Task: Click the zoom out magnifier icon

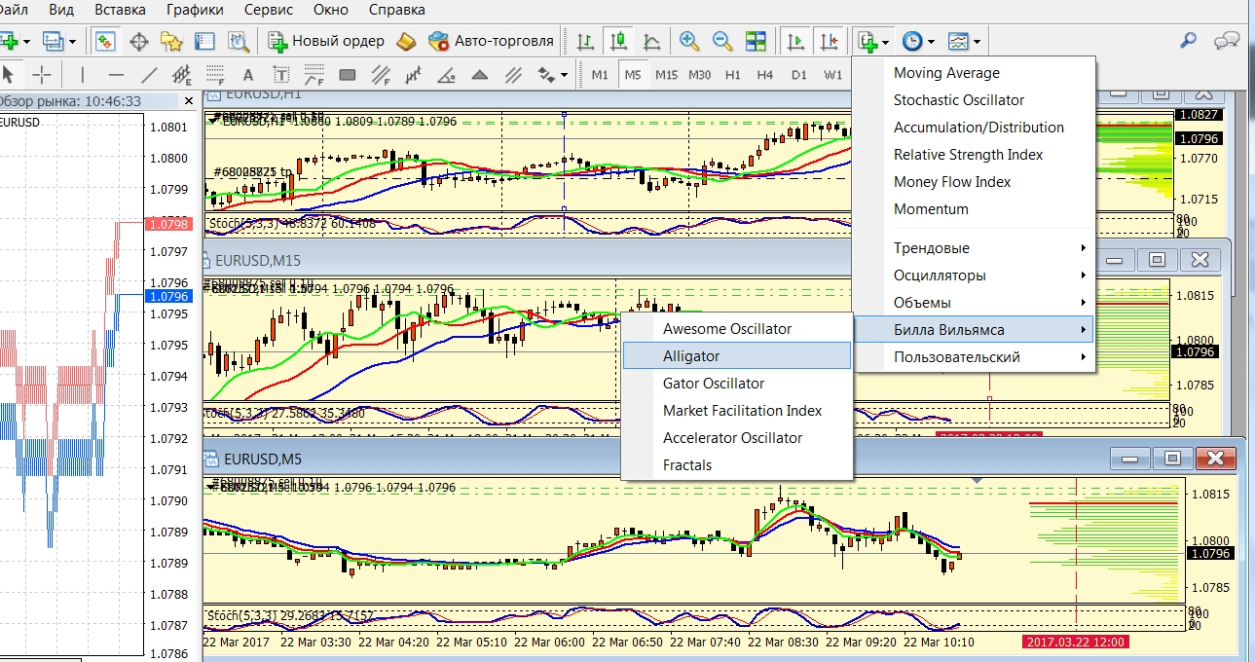Action: (x=721, y=41)
